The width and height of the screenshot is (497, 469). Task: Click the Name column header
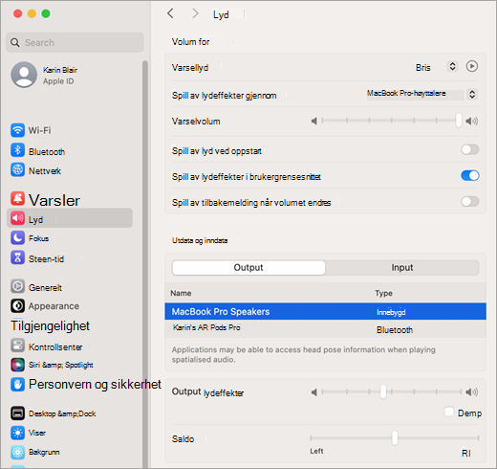click(181, 293)
